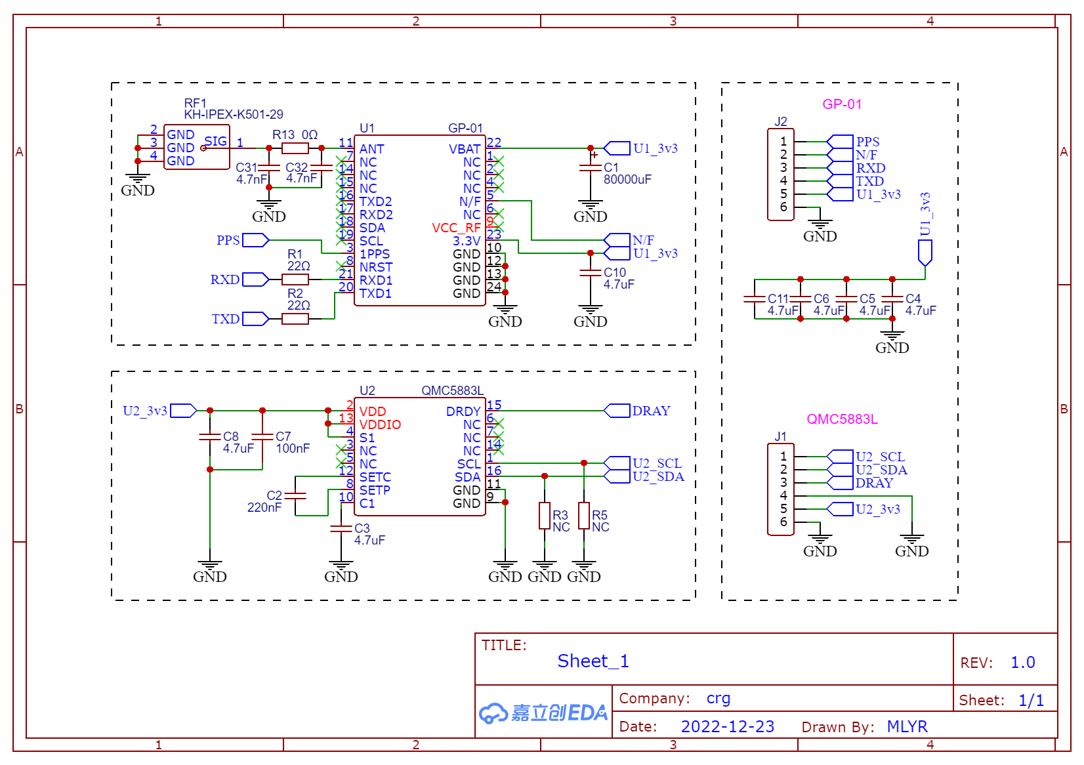1084x765 pixels.
Task: Click the EDA logo in title block
Action: 543,713
